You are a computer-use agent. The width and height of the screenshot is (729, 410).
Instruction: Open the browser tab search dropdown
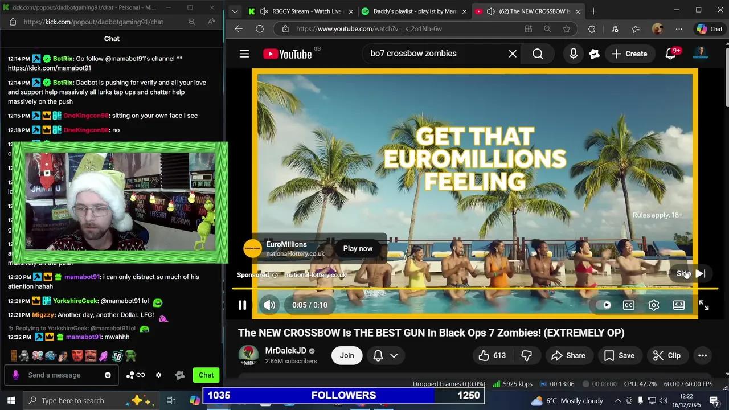coord(235,11)
